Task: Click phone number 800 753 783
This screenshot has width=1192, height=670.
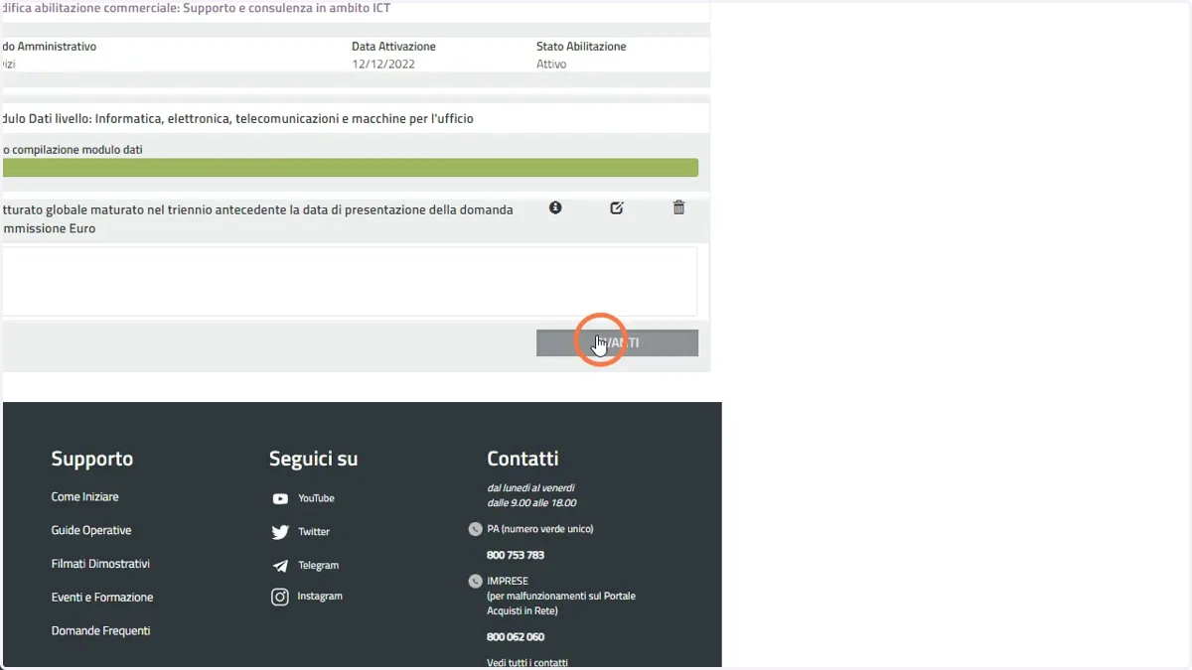Action: click(x=516, y=555)
